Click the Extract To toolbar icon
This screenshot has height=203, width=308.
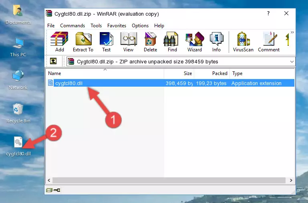tap(83, 42)
